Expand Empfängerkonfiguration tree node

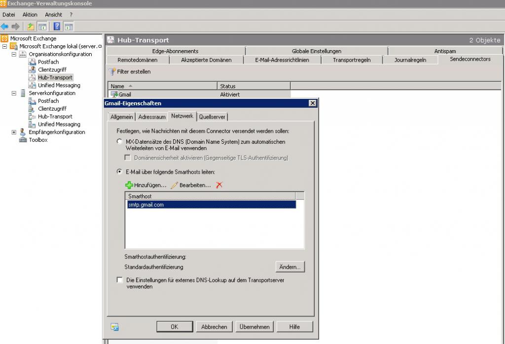(x=14, y=132)
